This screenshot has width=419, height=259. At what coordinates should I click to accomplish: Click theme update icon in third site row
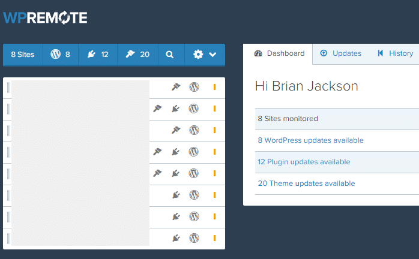click(x=176, y=130)
